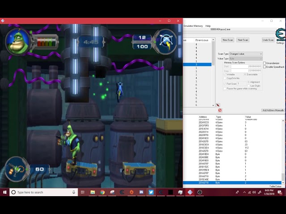Click the found-list scrollbar thumb

click(x=213, y=53)
